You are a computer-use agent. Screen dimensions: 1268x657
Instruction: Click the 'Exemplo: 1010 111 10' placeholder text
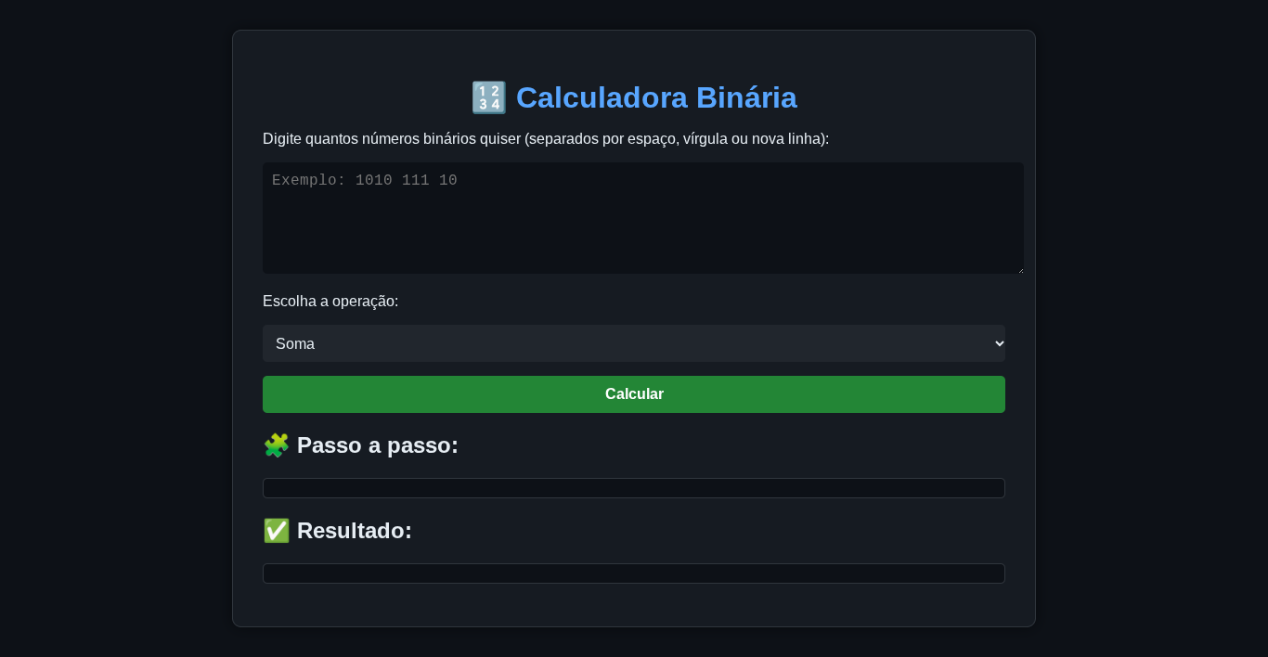pos(364,180)
